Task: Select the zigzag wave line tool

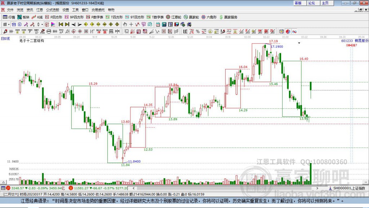Action: pos(157,32)
